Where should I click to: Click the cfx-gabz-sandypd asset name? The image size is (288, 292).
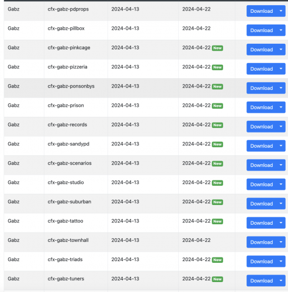pyautogui.click(x=68, y=144)
